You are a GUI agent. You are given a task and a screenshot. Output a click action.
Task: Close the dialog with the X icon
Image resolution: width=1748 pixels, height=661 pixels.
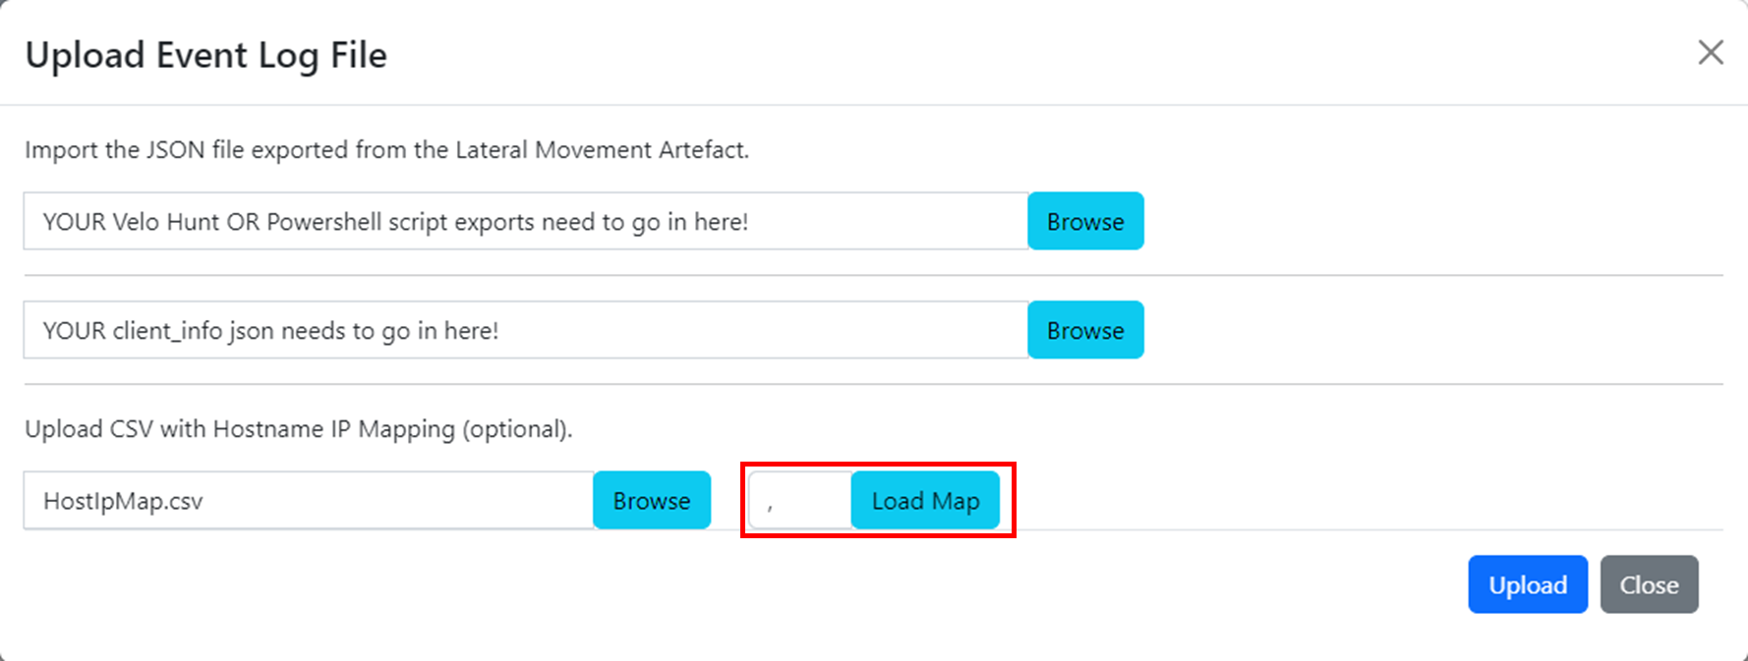click(x=1711, y=53)
